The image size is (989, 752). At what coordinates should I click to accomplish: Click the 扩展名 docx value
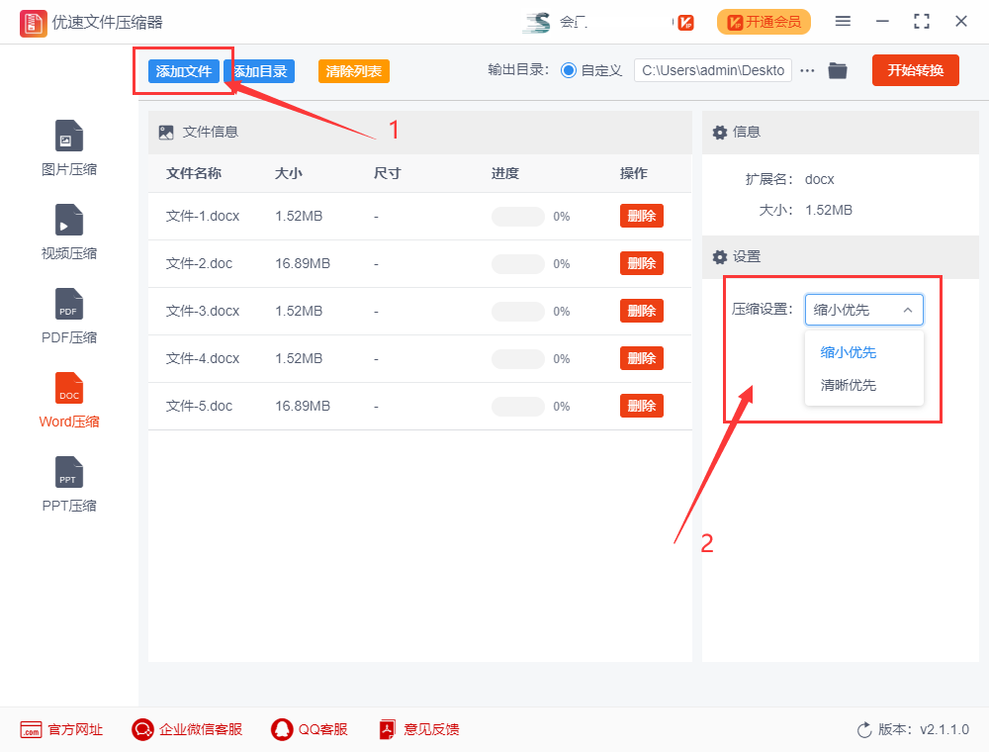[x=819, y=180]
